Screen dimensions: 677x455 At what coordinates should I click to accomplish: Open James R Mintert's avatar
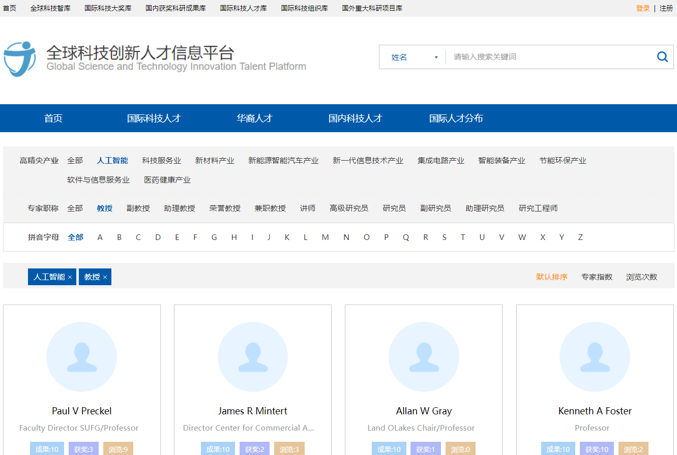tap(253, 357)
